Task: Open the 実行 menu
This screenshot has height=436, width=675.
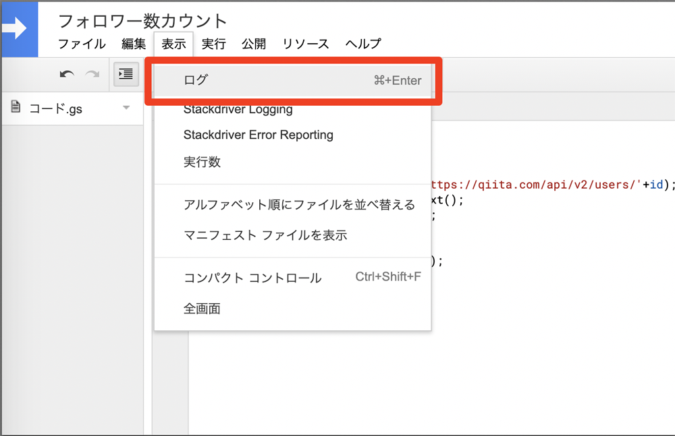Action: tap(213, 44)
